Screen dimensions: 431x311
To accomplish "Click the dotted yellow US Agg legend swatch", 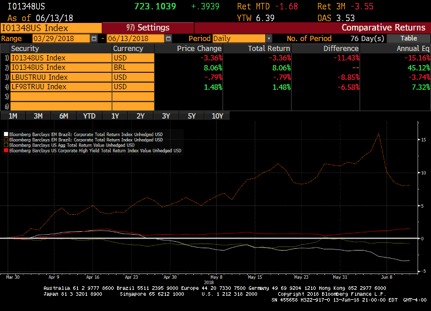I will click(6, 145).
